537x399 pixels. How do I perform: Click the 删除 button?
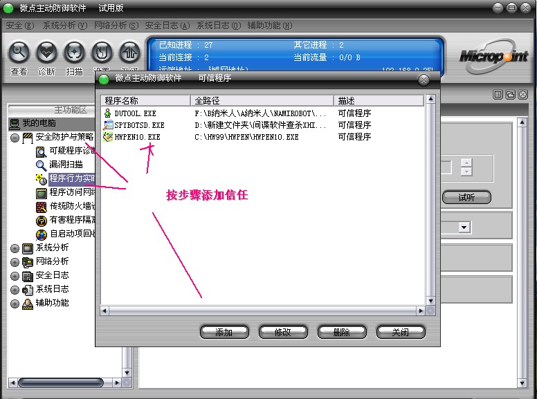[342, 332]
